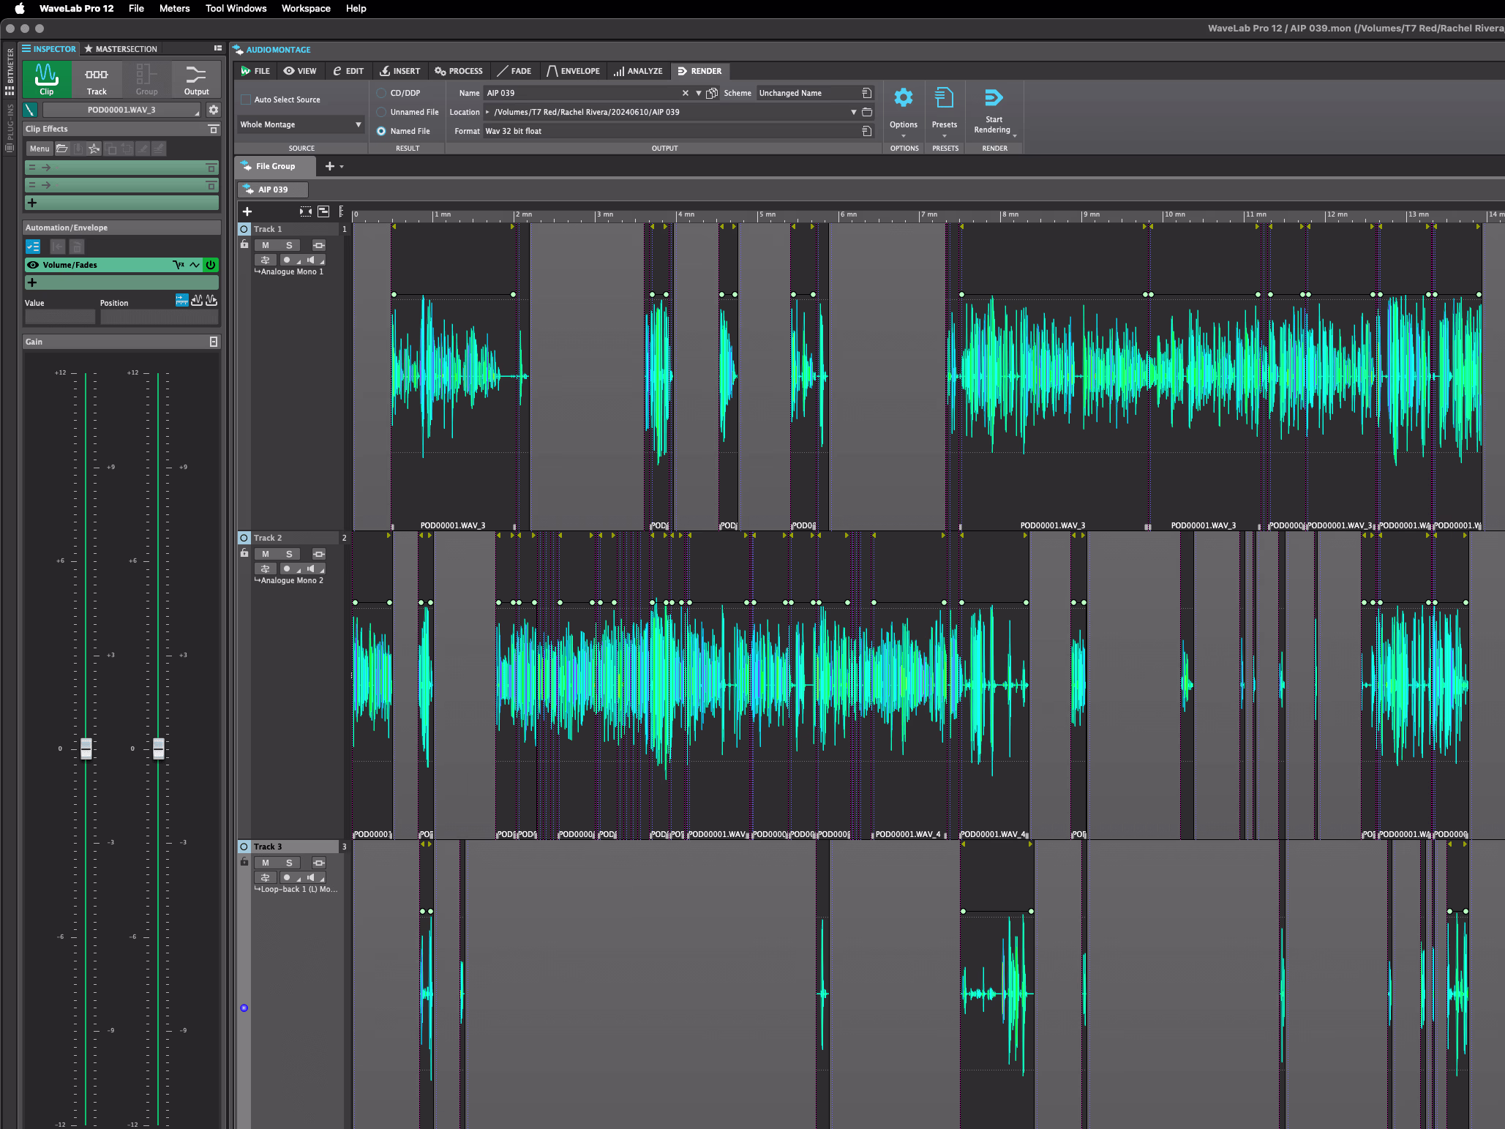Screen dimensions: 1505x1129
Task: Open the POD00001.WAV_3 clip selector dropdown
Action: [121, 110]
